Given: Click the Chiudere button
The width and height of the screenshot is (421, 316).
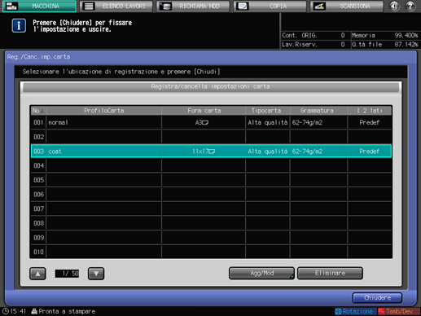Looking at the screenshot, I should [377, 298].
